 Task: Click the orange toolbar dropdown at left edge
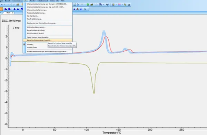click(1, 9)
